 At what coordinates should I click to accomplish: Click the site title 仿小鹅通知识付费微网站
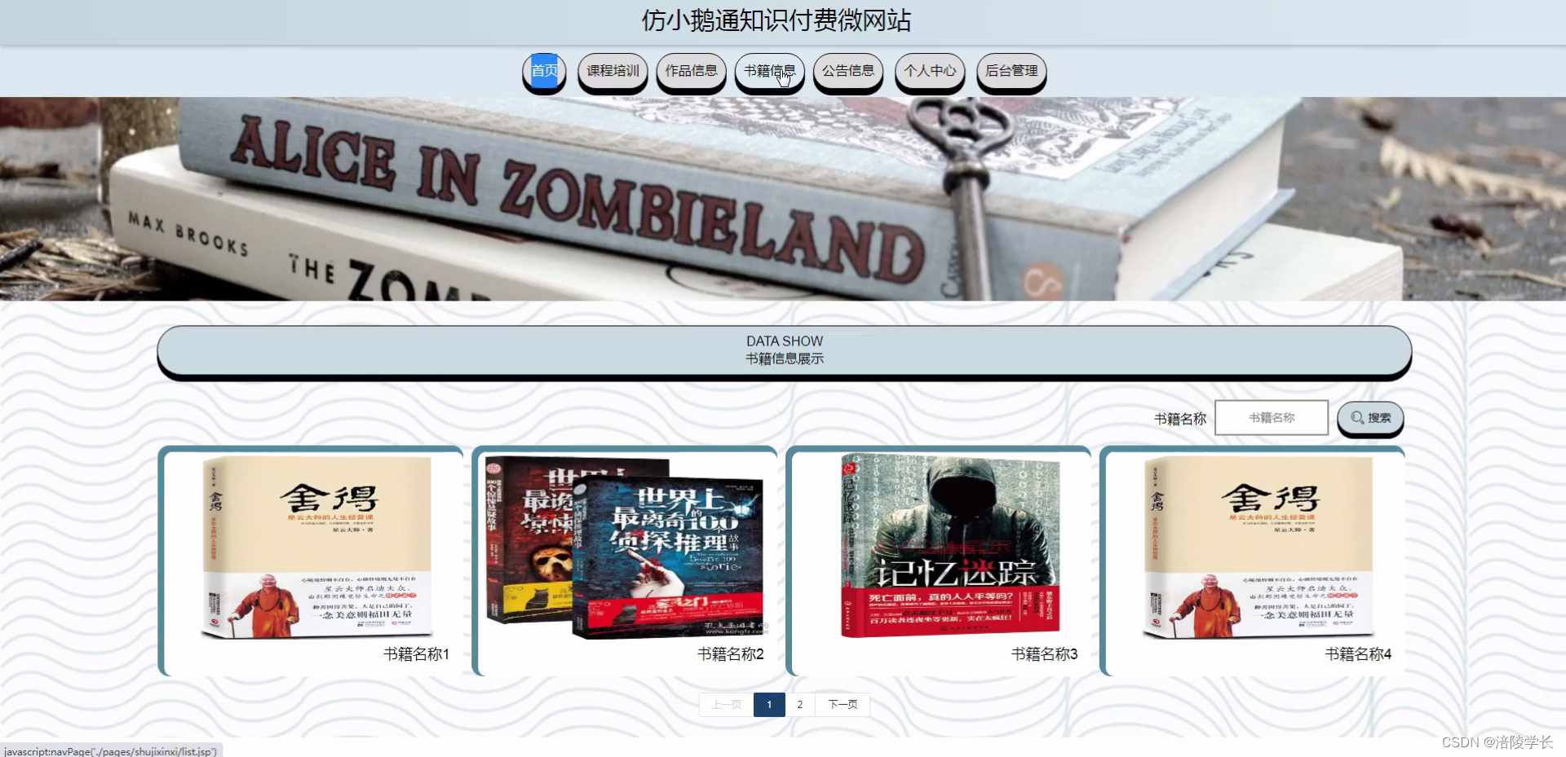(776, 20)
